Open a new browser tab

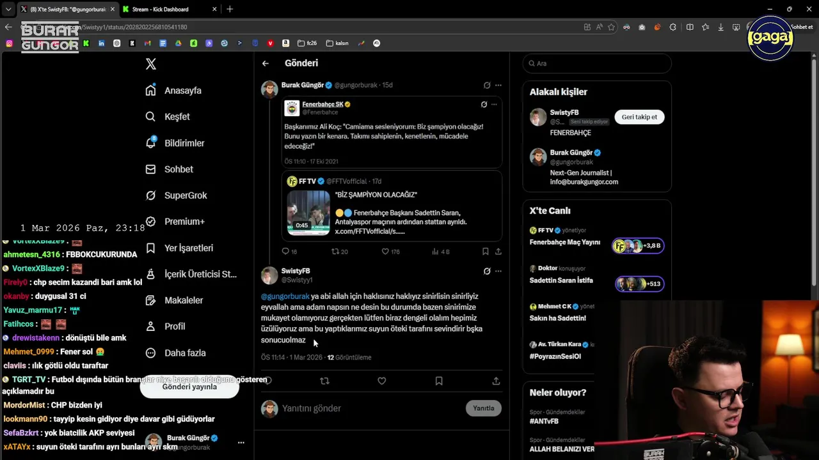point(230,9)
